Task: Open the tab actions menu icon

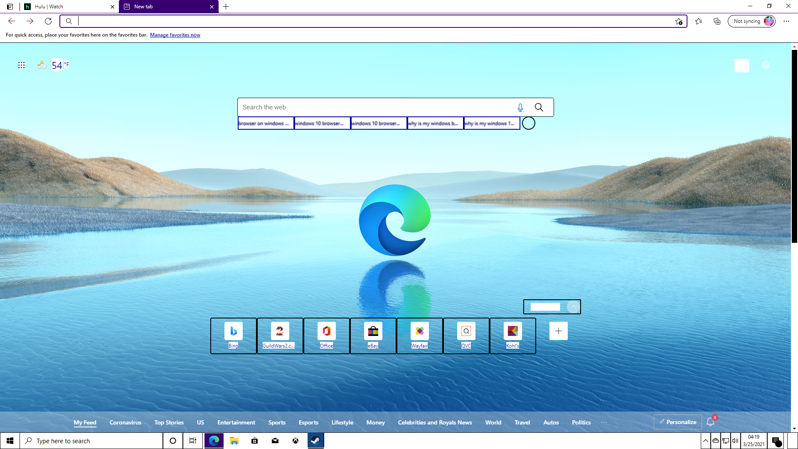Action: pos(10,7)
